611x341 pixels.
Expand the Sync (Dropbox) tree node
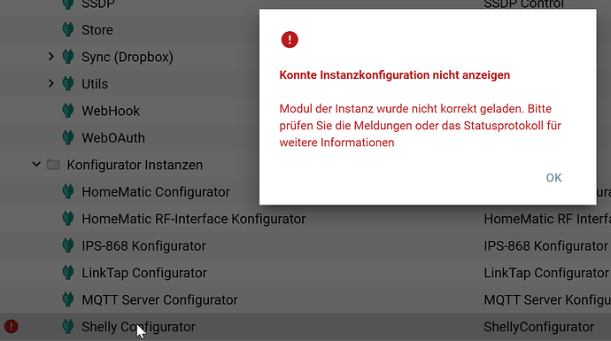coord(51,57)
